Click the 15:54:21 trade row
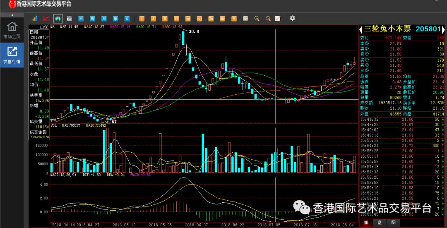This screenshot has width=447, height=228. tap(402, 145)
